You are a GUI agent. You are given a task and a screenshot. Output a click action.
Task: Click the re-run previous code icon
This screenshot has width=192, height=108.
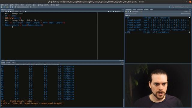(113, 11)
